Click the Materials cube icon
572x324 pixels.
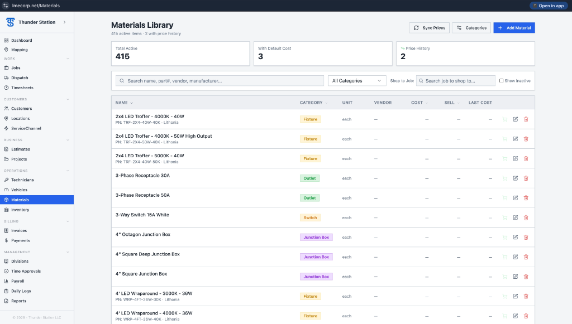pyautogui.click(x=6, y=200)
